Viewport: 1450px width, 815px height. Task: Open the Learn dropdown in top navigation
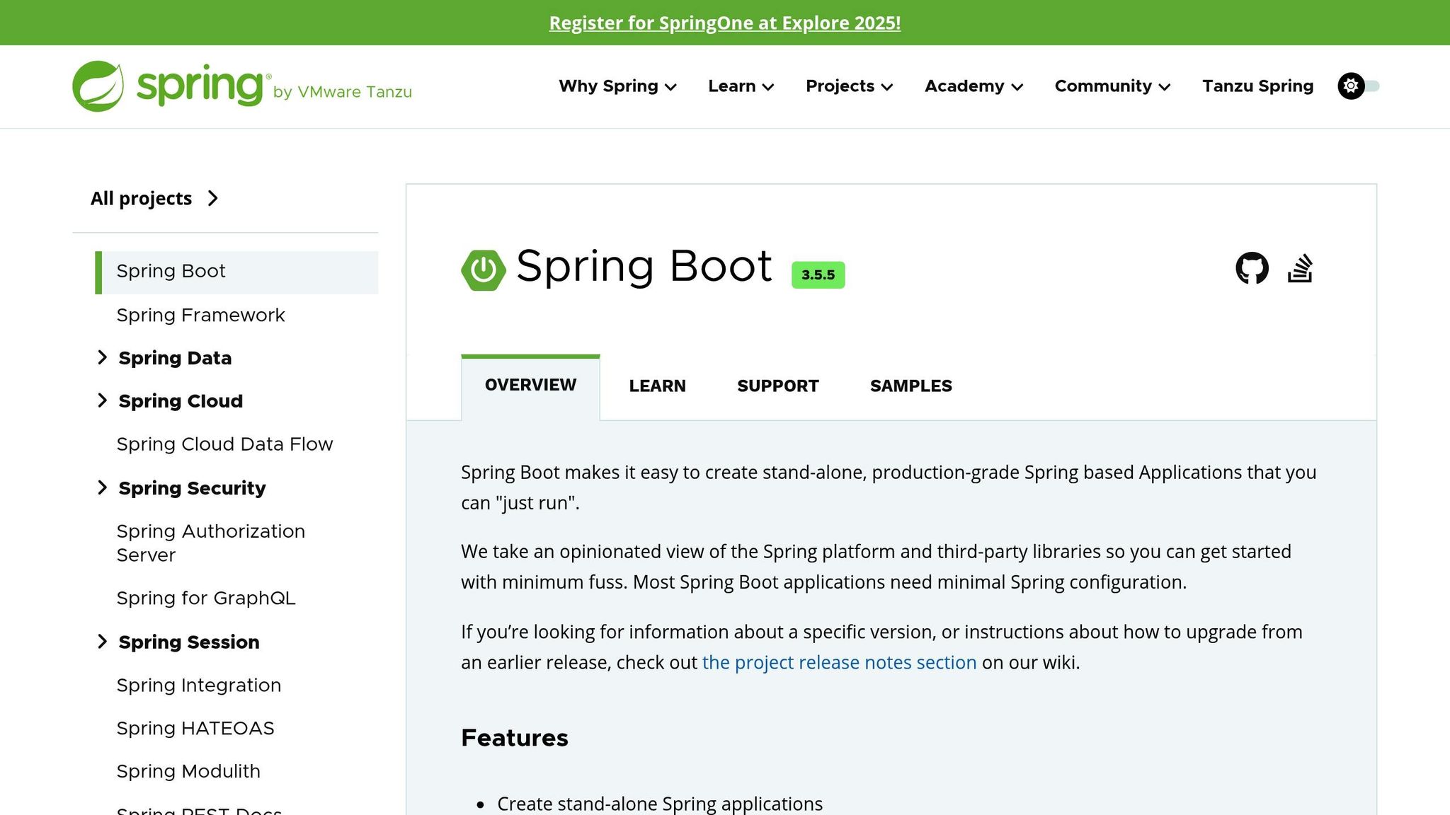tap(741, 86)
